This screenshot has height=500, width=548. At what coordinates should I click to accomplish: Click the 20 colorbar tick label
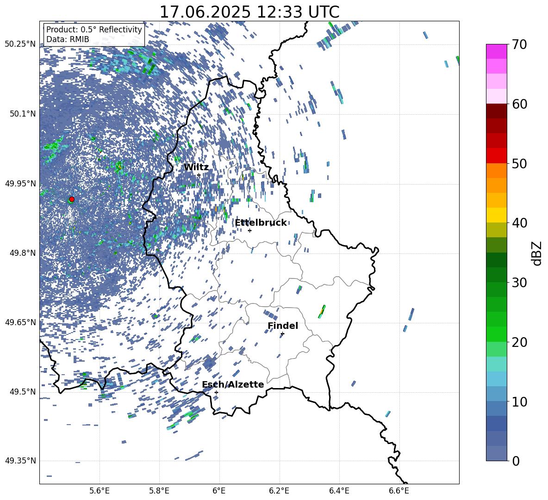point(519,342)
